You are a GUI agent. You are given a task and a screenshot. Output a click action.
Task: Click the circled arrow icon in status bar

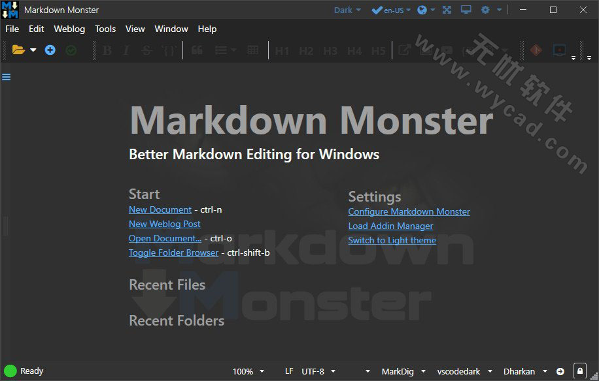[x=560, y=371]
